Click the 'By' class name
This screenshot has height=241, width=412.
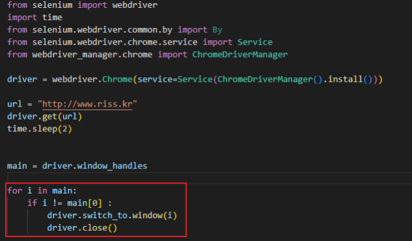pyautogui.click(x=217, y=30)
